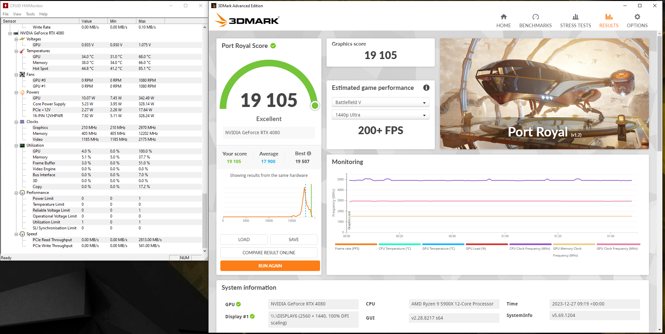Open the 1440p Ultra preset dropdown

(380, 115)
